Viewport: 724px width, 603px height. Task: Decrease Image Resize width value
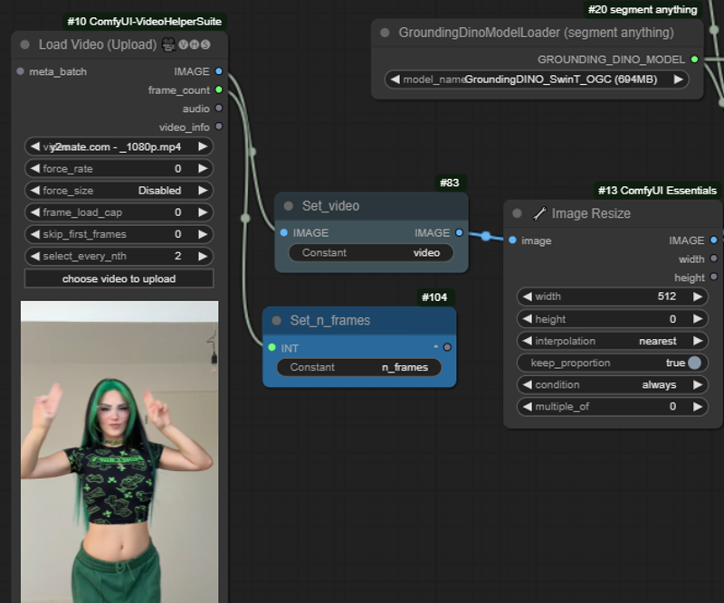coord(527,297)
